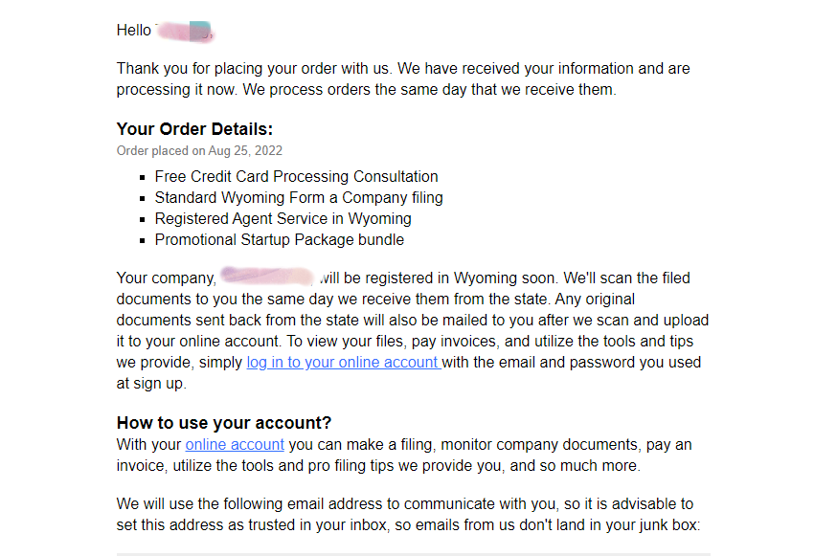Click the blurred recipient name after Hello
Screen dimensions: 837x556
pos(184,31)
